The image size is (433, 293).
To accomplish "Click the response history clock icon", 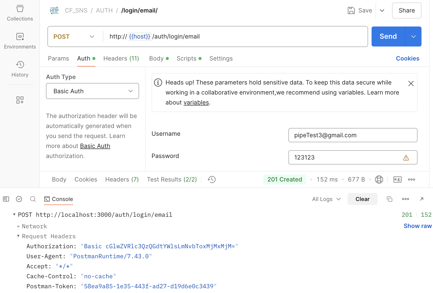I will click(212, 179).
